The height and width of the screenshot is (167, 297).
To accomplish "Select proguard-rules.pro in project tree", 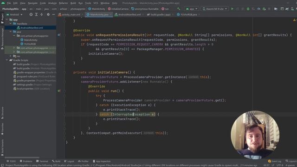I will (x=27, y=77).
